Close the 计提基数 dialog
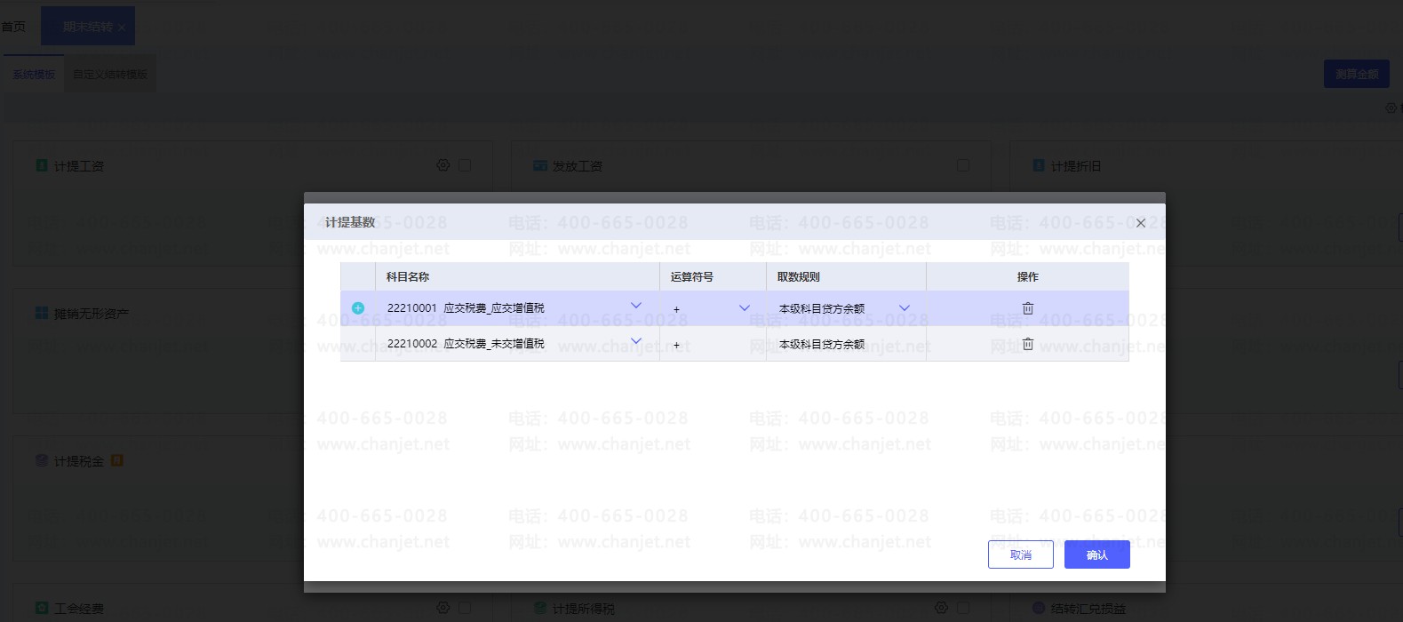 (x=1141, y=223)
